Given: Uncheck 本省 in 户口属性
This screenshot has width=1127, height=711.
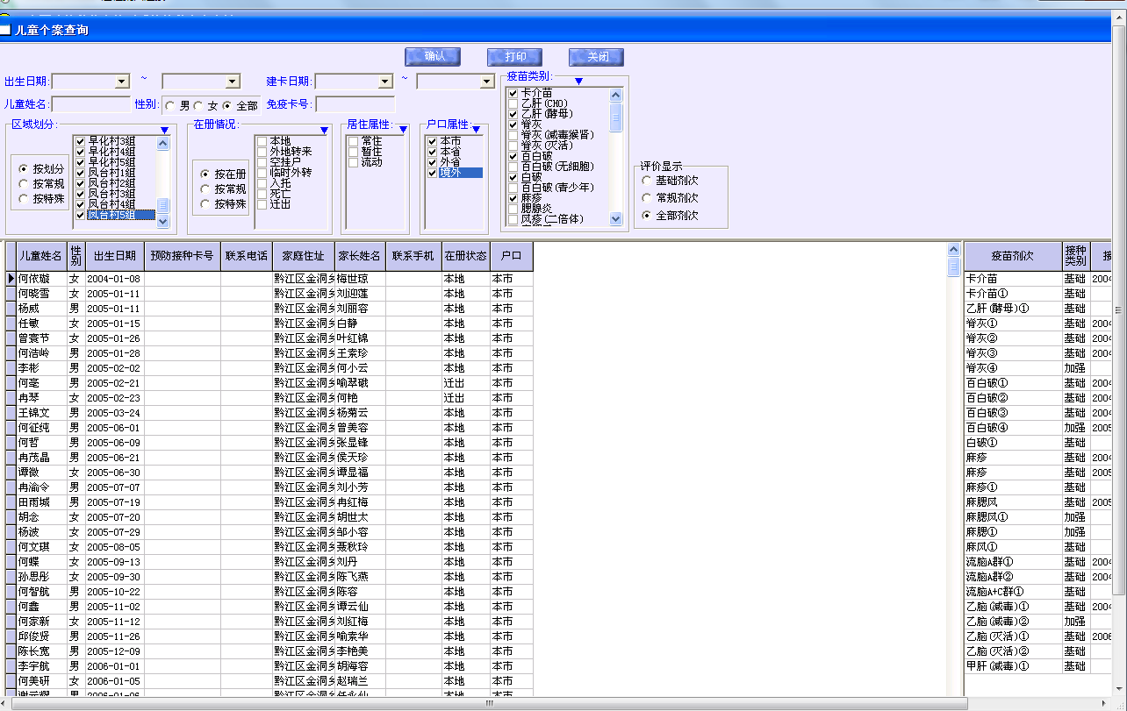Looking at the screenshot, I should pos(432,152).
